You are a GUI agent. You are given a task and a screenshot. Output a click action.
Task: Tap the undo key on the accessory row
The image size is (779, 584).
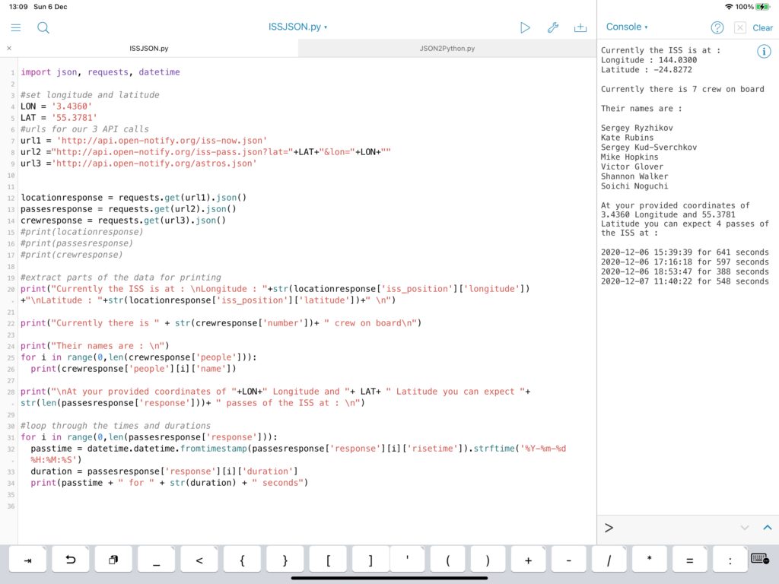pos(70,559)
